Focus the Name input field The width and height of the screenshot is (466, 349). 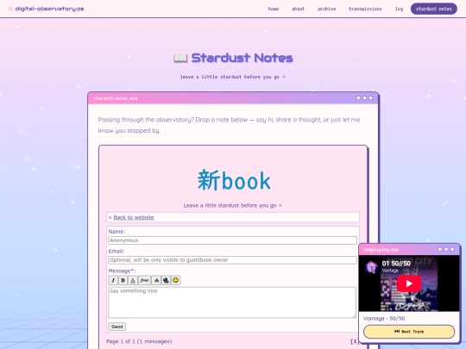[232, 240]
